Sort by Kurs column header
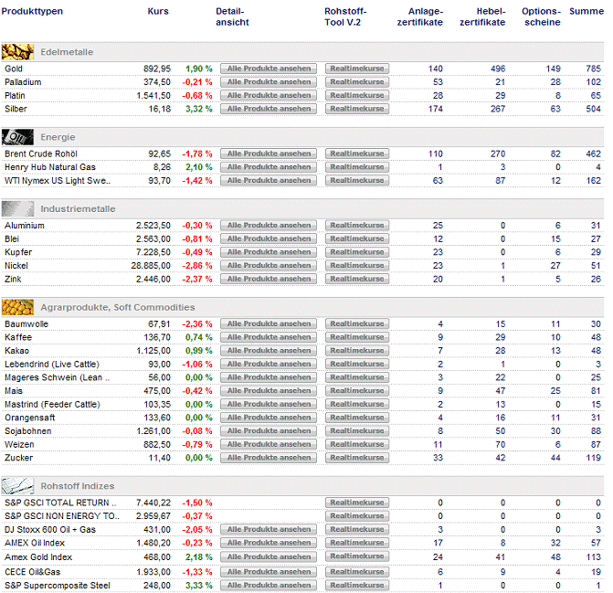This screenshot has height=593, width=613. (x=158, y=11)
